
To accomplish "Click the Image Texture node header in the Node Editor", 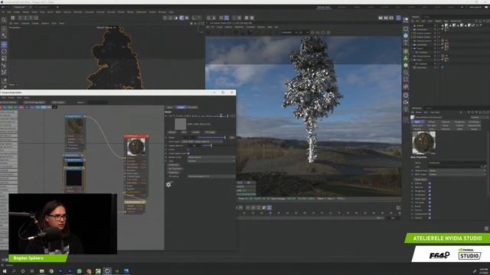I will [75, 116].
